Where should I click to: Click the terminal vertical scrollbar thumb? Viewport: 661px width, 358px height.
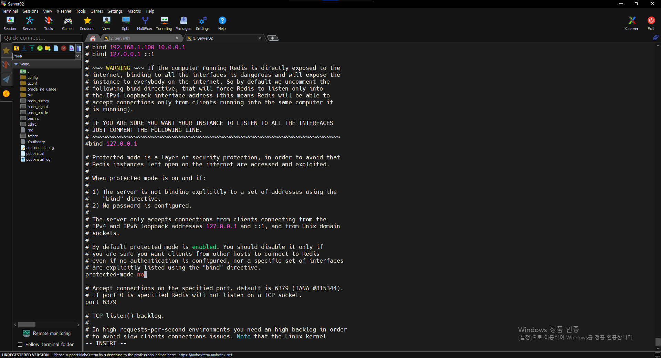(658, 342)
